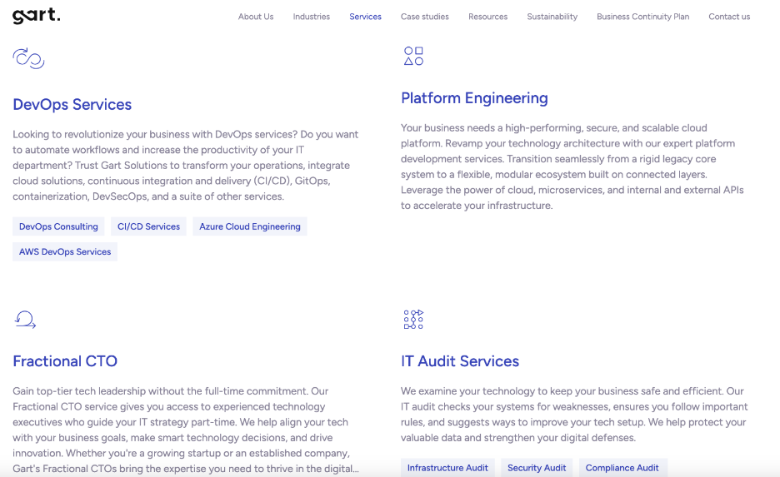Go to the Case studies page
The height and width of the screenshot is (477, 780).
pyautogui.click(x=424, y=17)
